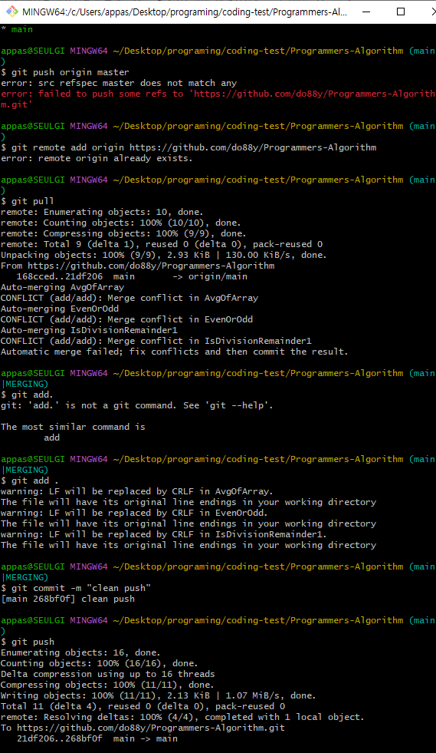Image resolution: width=436 pixels, height=753 pixels.
Task: Click the 'git push origin master' command
Action: [65, 72]
